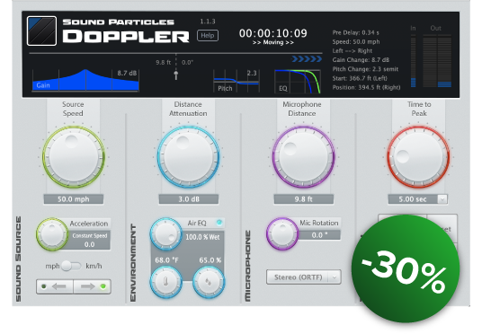Click the Mic Rotation knob
This screenshot has width=482, height=334.
(281, 234)
